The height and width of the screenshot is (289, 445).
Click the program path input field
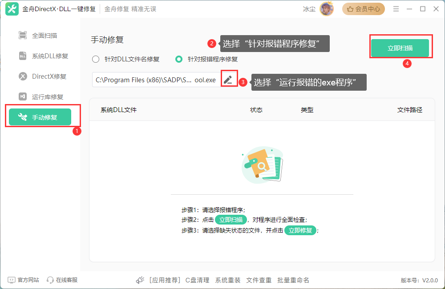pyautogui.click(x=156, y=80)
